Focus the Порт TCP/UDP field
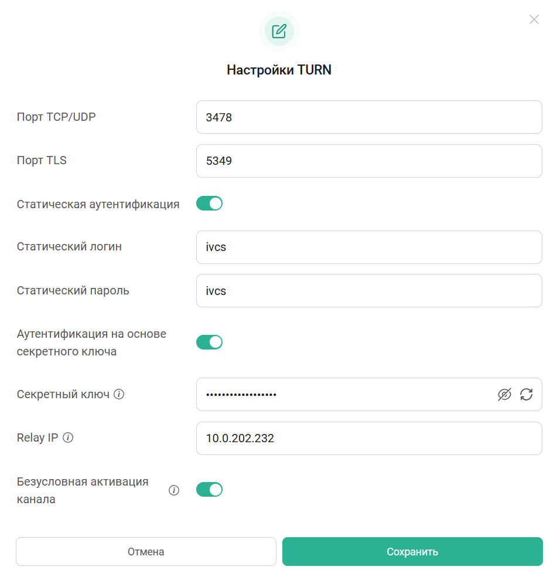This screenshot has height=580, width=557. pos(369,117)
